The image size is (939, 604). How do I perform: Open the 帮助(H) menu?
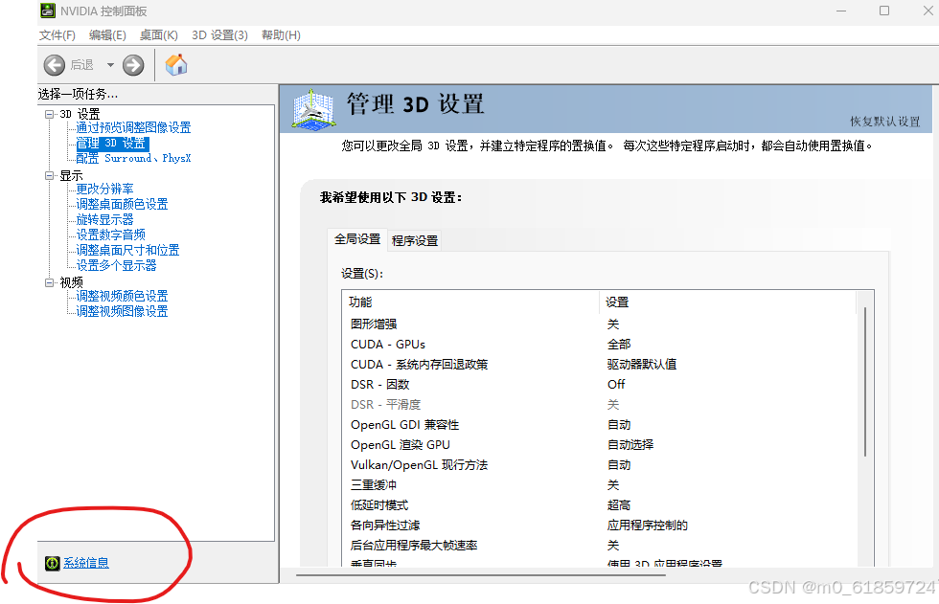click(x=281, y=35)
